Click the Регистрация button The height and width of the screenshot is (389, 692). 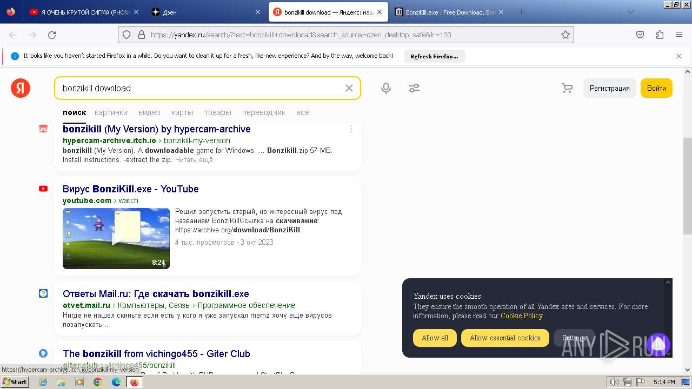click(x=609, y=88)
